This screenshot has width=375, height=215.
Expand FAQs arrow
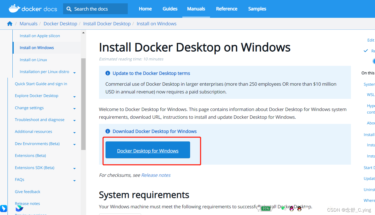(x=74, y=181)
